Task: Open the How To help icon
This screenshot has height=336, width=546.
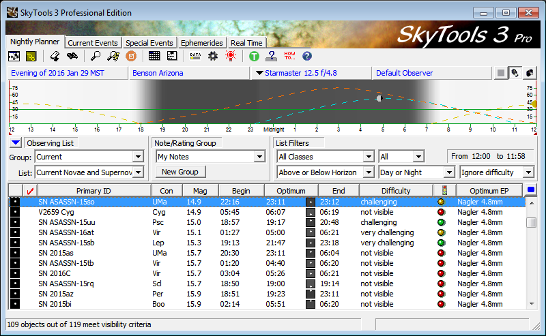Action: 289,56
